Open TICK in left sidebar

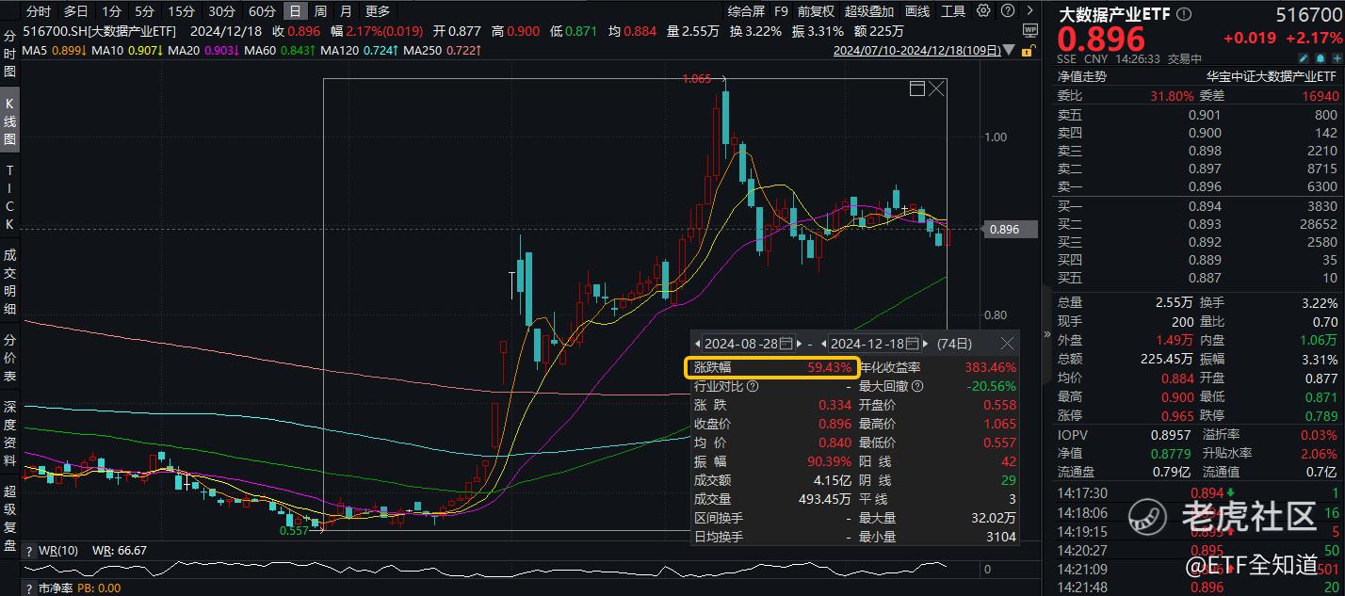coord(10,198)
